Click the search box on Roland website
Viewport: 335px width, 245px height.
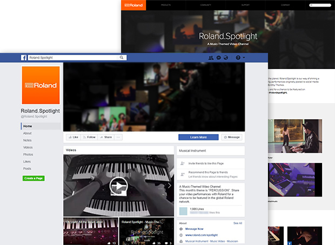(320, 5)
